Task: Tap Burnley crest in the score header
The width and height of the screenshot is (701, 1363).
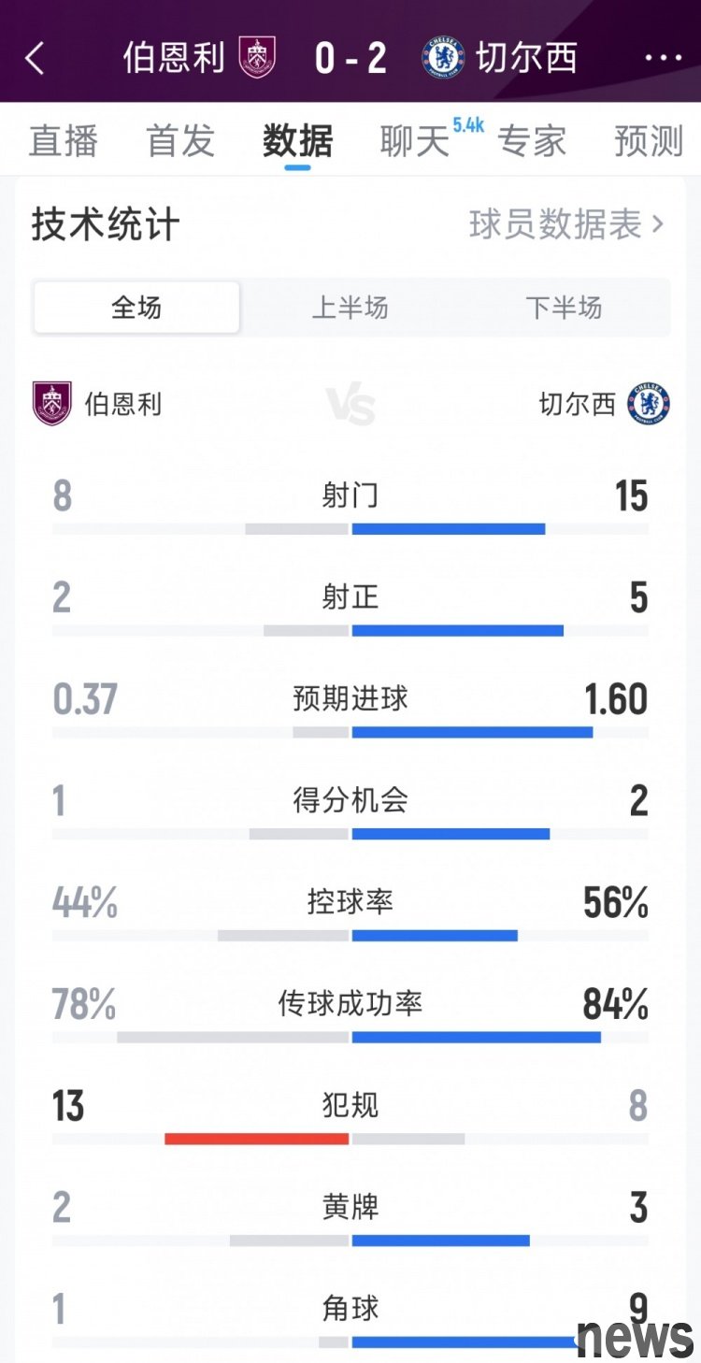Action: 257,57
